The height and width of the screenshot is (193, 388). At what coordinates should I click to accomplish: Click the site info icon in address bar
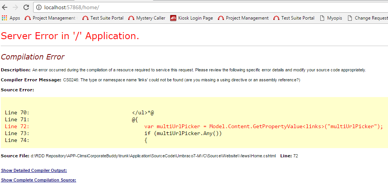(x=39, y=7)
